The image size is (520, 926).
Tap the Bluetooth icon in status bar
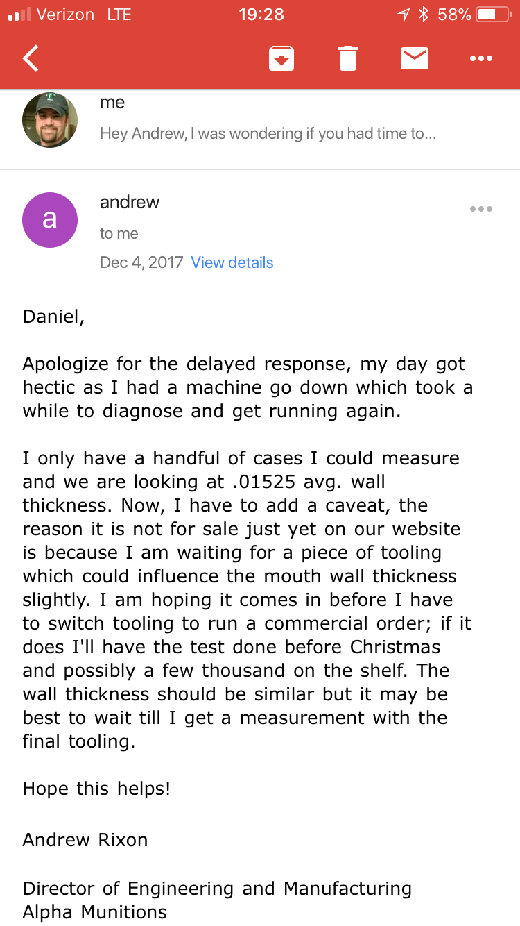click(424, 15)
